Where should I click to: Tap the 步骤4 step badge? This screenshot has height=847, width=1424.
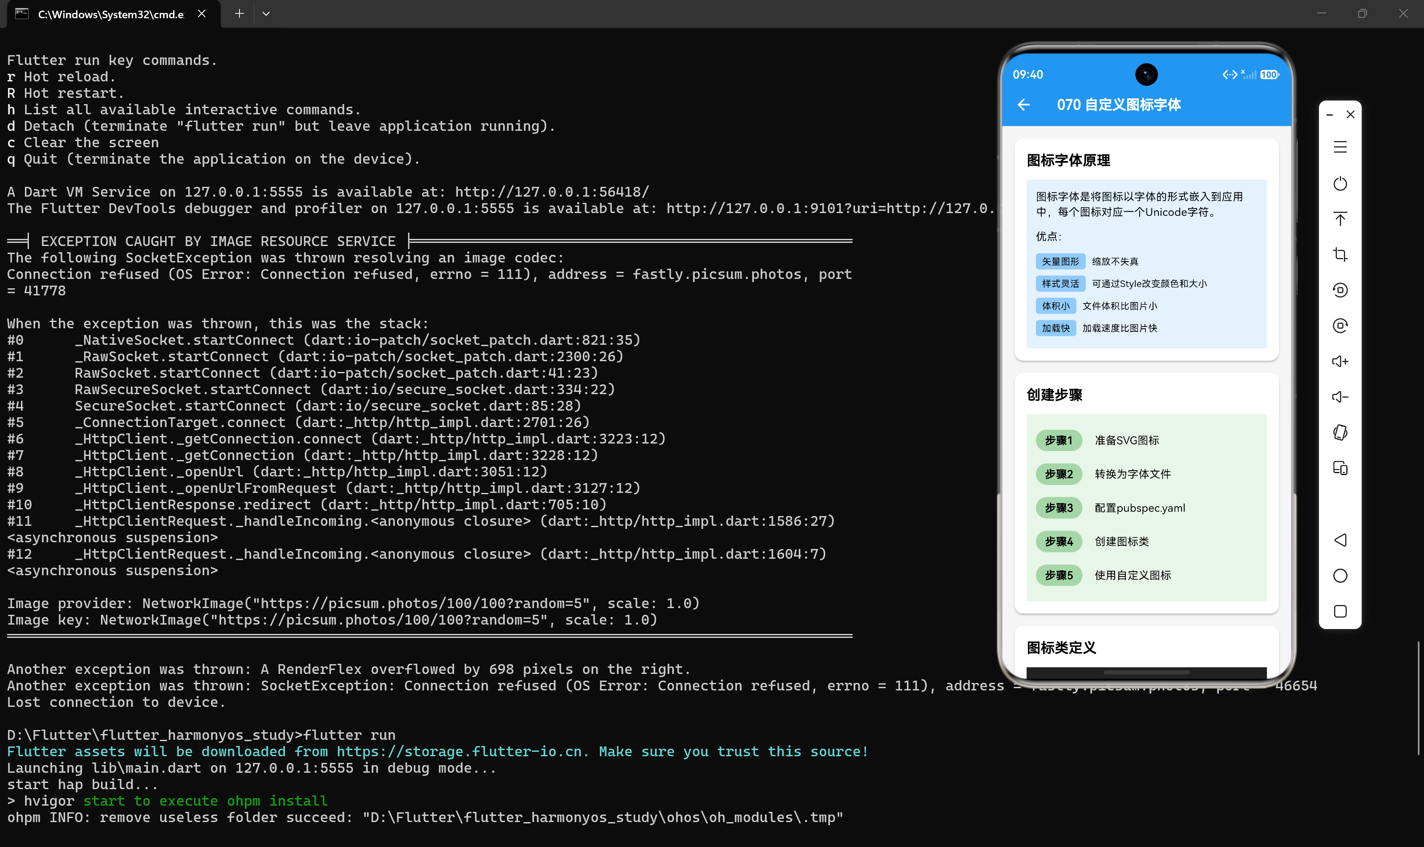coord(1059,542)
